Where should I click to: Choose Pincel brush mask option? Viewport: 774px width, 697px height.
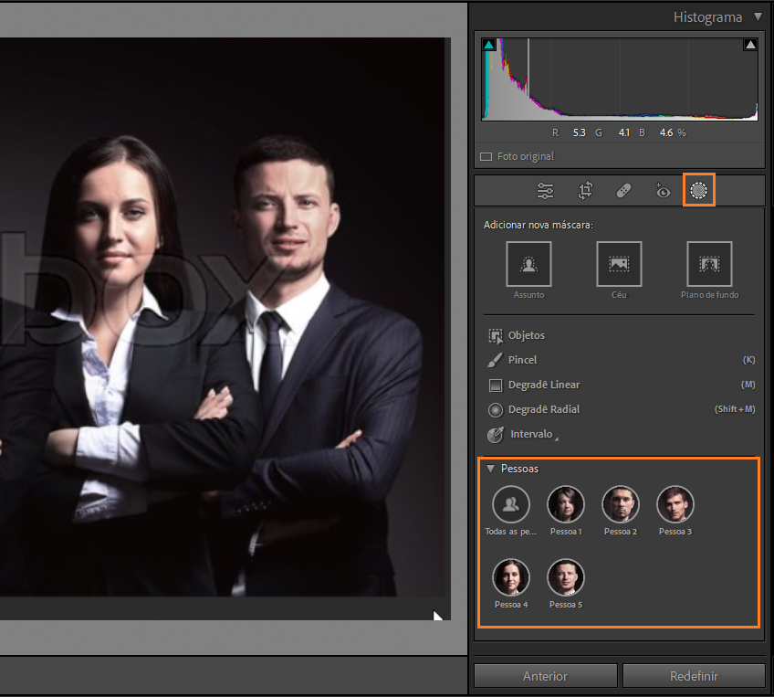522,360
